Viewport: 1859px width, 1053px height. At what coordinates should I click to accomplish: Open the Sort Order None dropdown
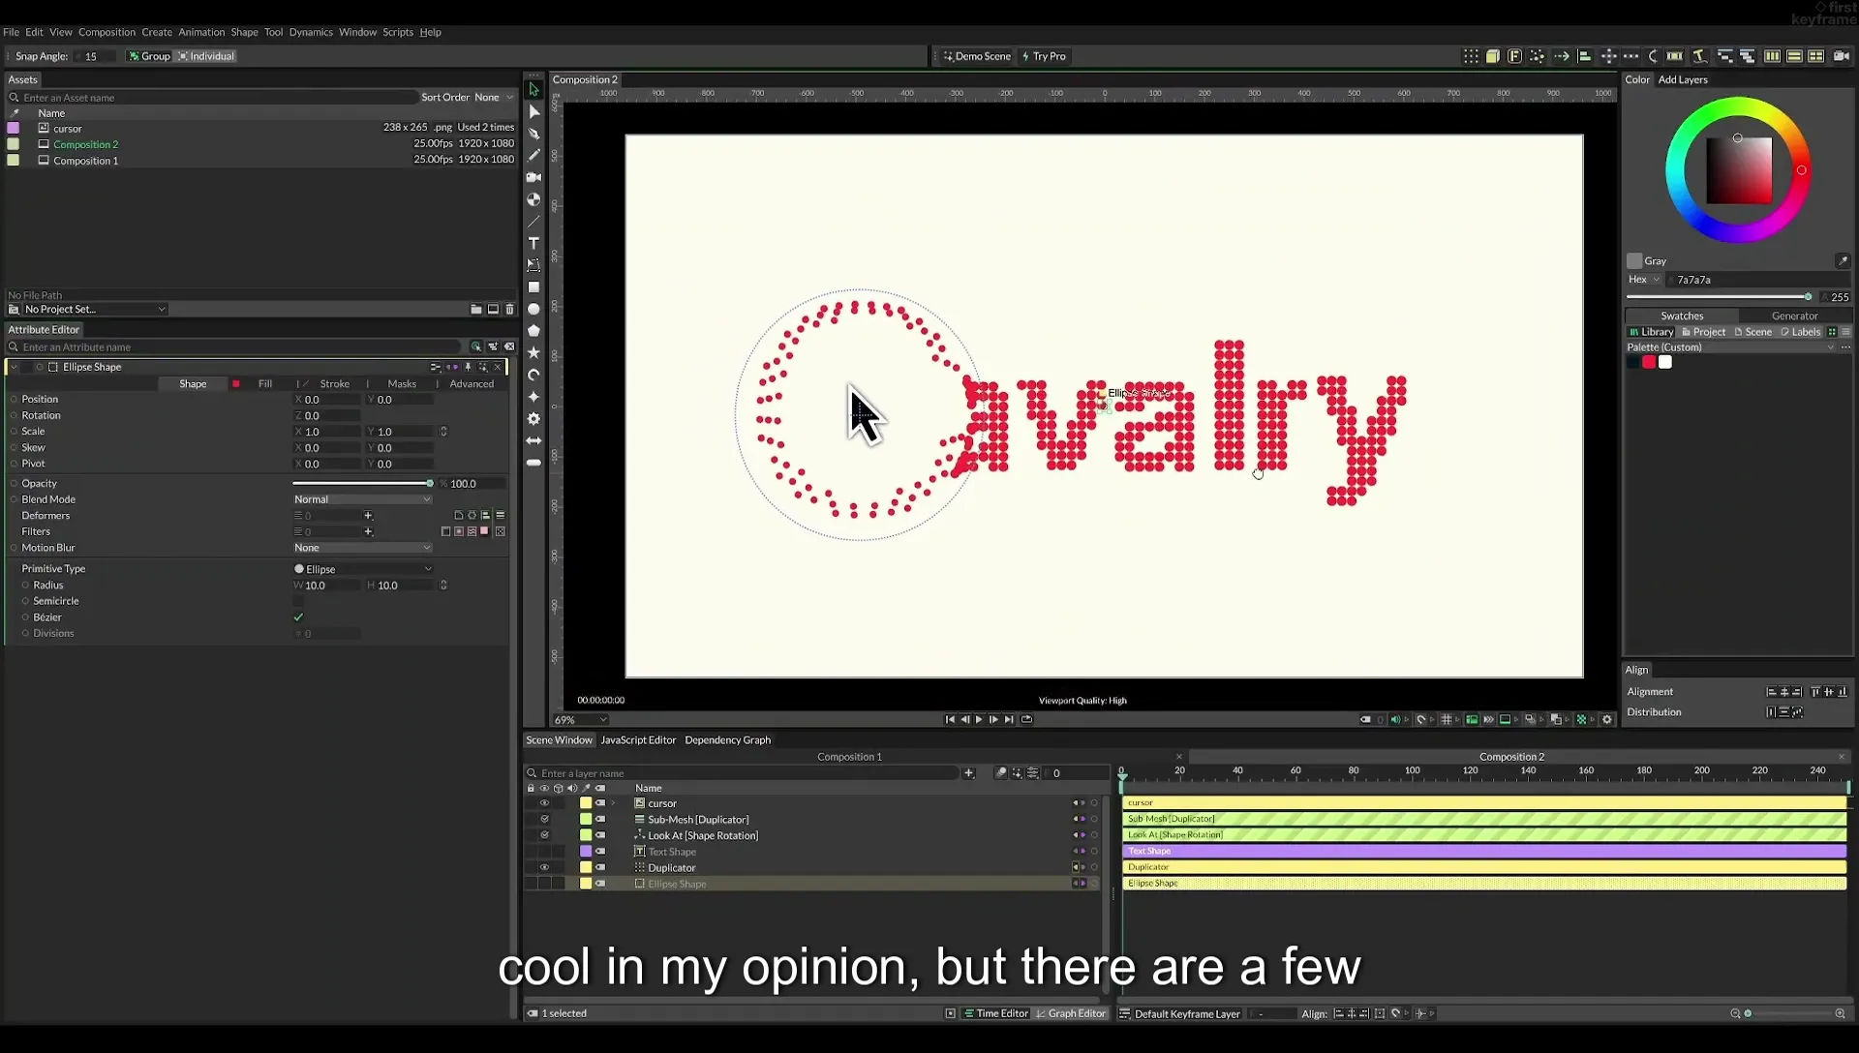[x=493, y=97]
